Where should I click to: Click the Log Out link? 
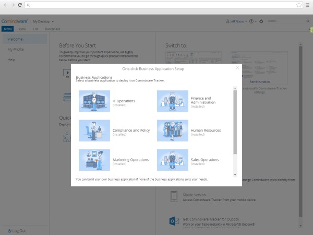click(x=17, y=231)
